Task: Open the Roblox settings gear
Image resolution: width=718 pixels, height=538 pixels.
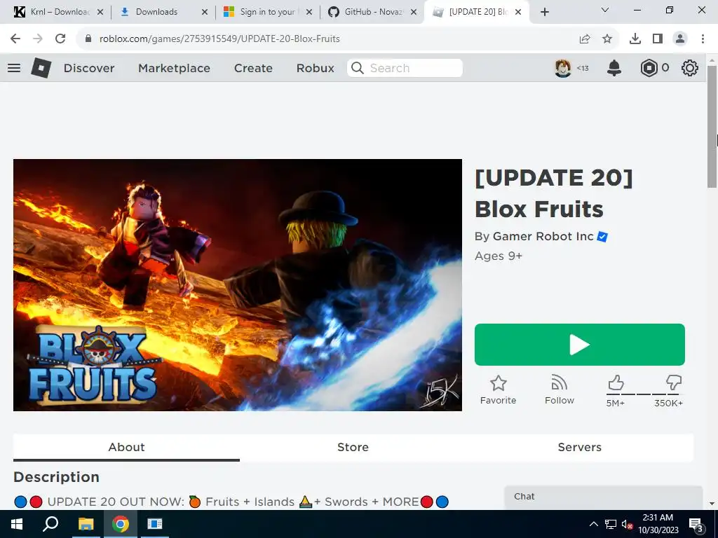Action: (x=690, y=68)
